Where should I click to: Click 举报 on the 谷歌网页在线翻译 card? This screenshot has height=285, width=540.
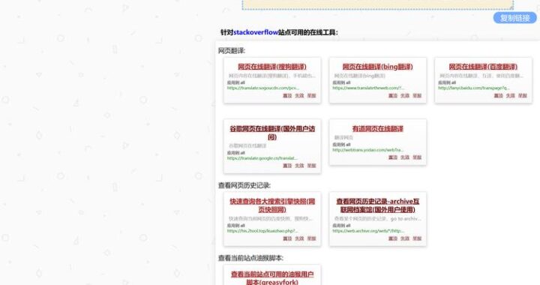(x=311, y=166)
